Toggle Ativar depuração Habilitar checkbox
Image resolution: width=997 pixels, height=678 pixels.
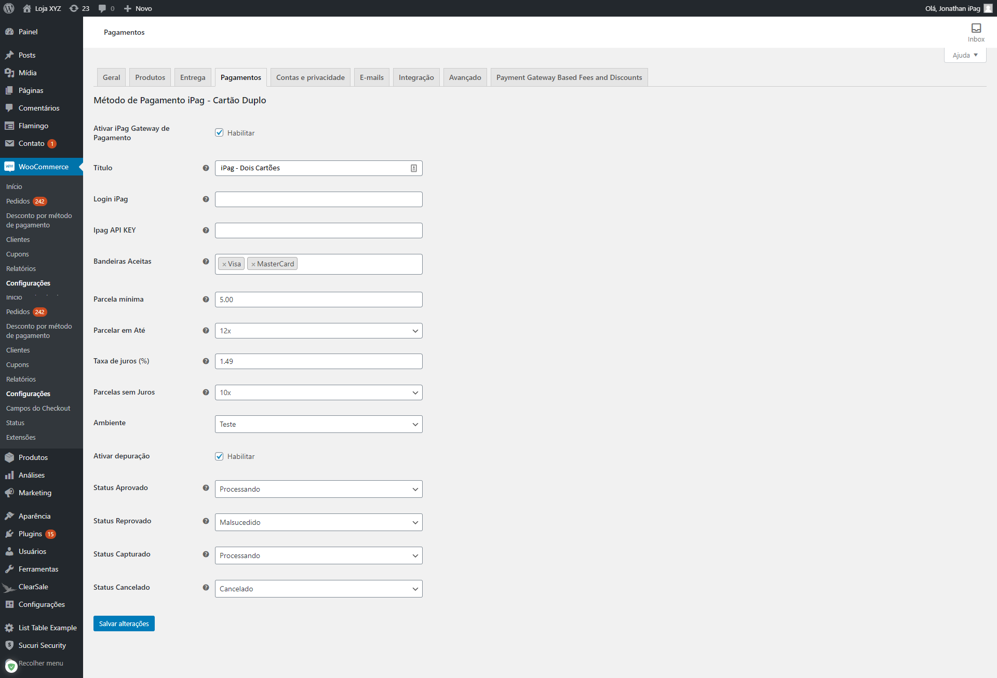click(219, 456)
